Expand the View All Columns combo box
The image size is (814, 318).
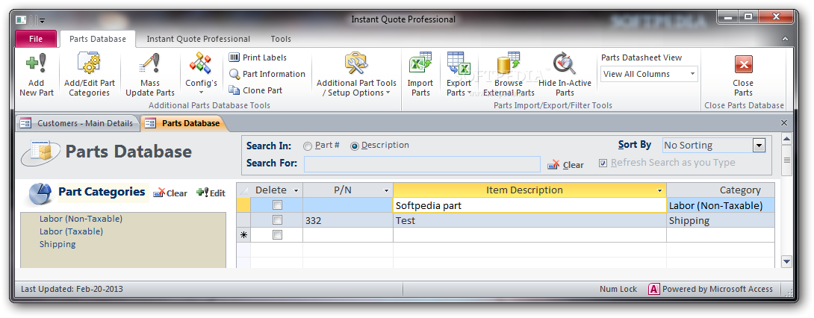click(x=692, y=74)
